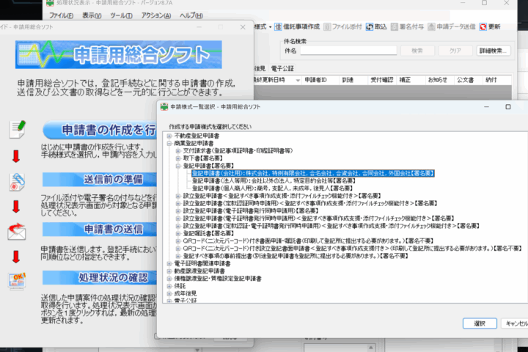Click the 信託事項作成 toolbar icon
528x352 pixels.
[278, 26]
